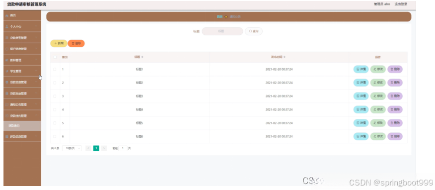This screenshot has height=190, width=435.
Task: Expand 贷款类型管理 with its chevron
Action: [36, 38]
